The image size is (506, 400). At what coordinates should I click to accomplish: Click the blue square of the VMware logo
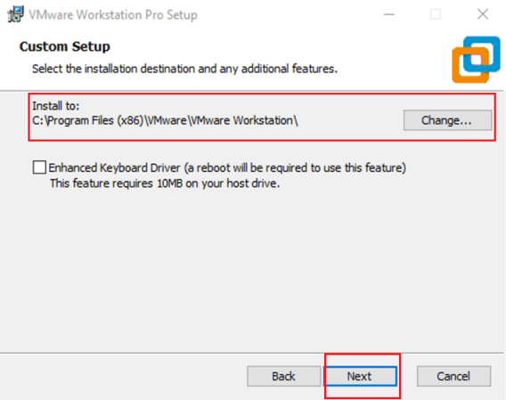coord(481,54)
